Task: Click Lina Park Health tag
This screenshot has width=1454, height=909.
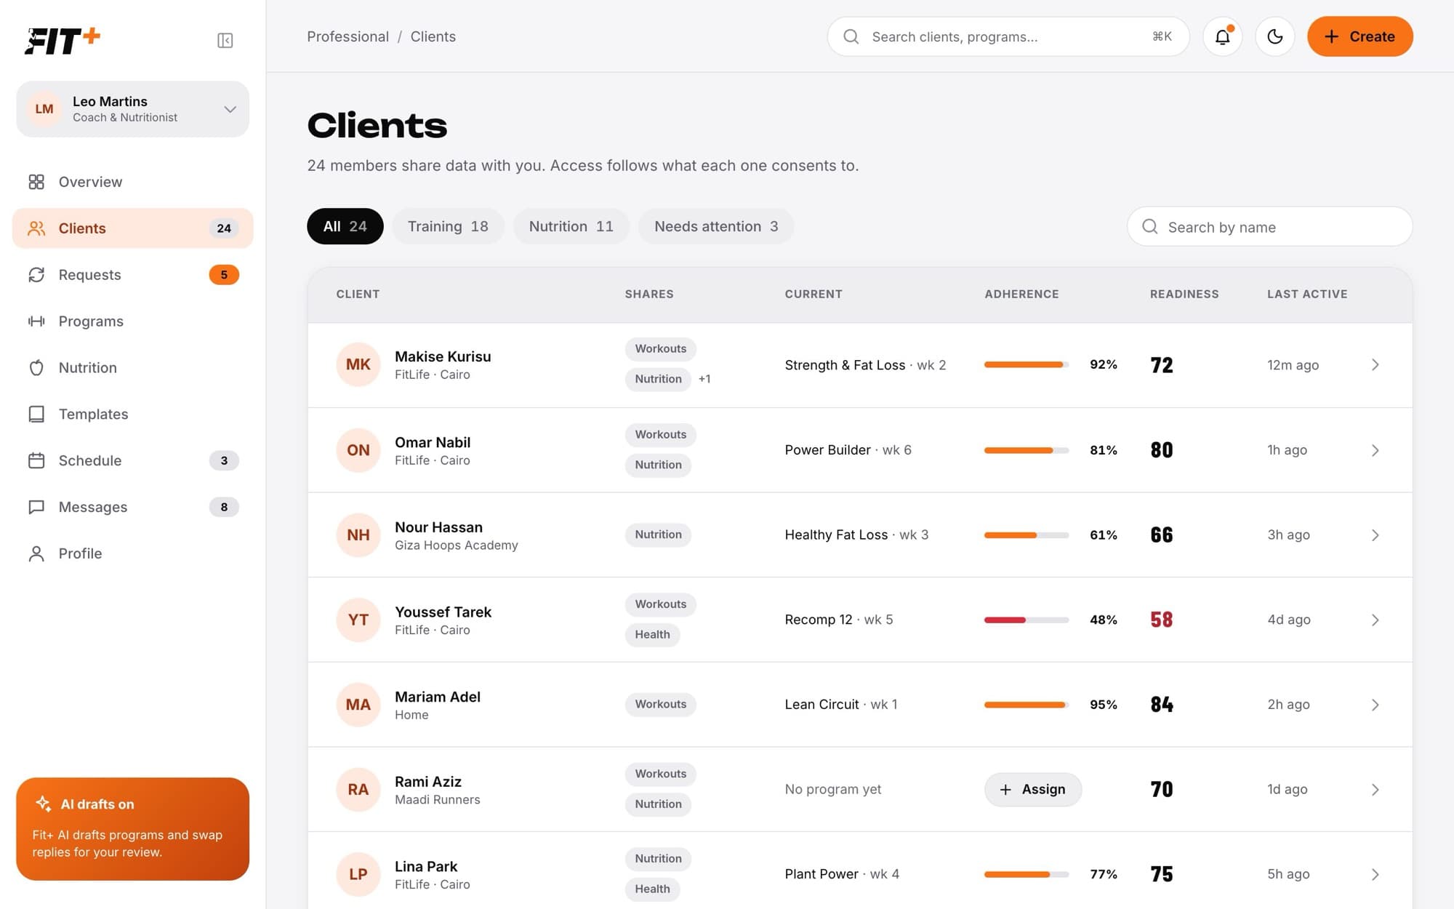Action: pos(652,889)
